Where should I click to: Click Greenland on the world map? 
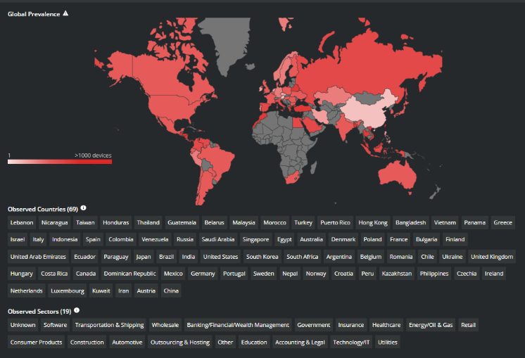point(228,40)
